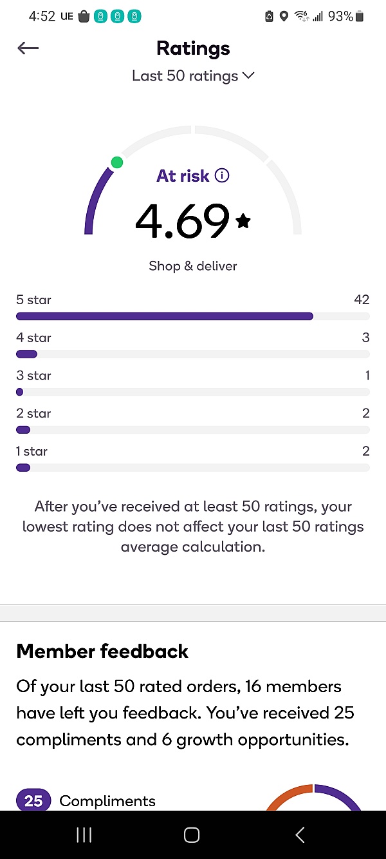The width and height of the screenshot is (386, 859).
Task: Tap the 25 Compliments badge
Action: click(x=33, y=801)
